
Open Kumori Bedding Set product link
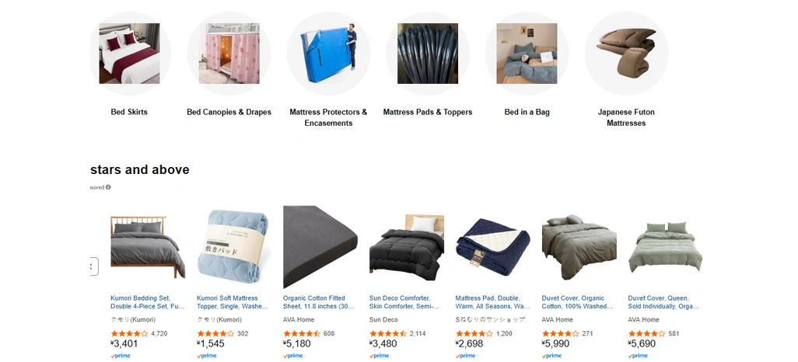pos(147,302)
